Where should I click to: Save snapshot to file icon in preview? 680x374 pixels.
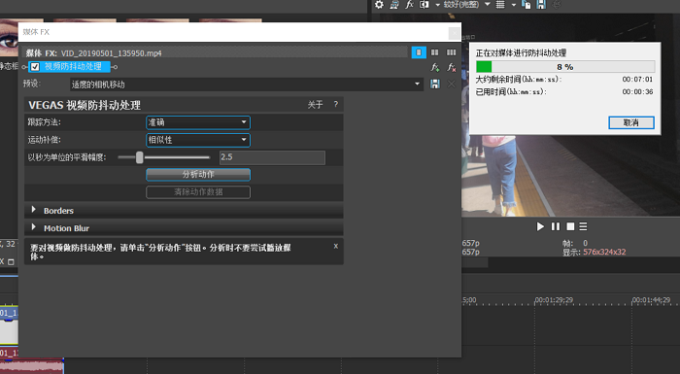[541, 4]
